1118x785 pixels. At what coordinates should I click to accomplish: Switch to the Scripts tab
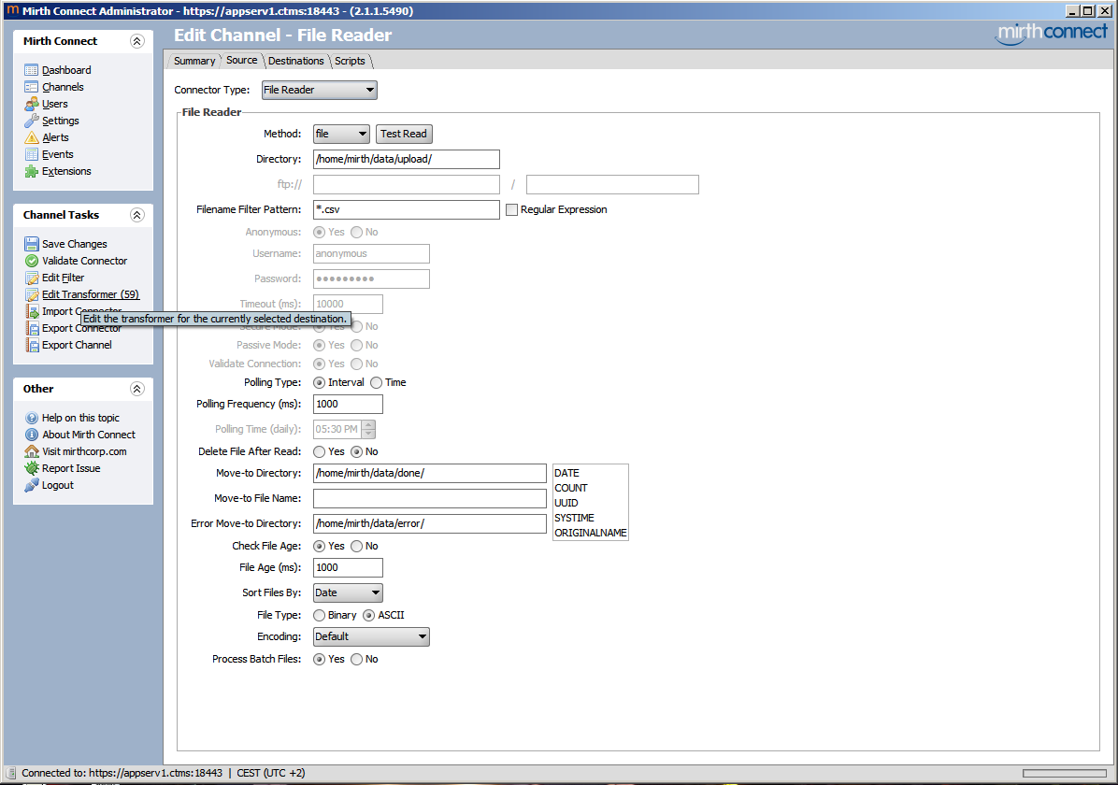[351, 62]
